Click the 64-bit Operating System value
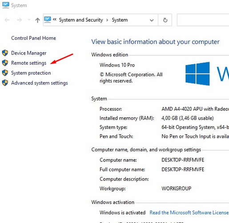 click(195, 127)
